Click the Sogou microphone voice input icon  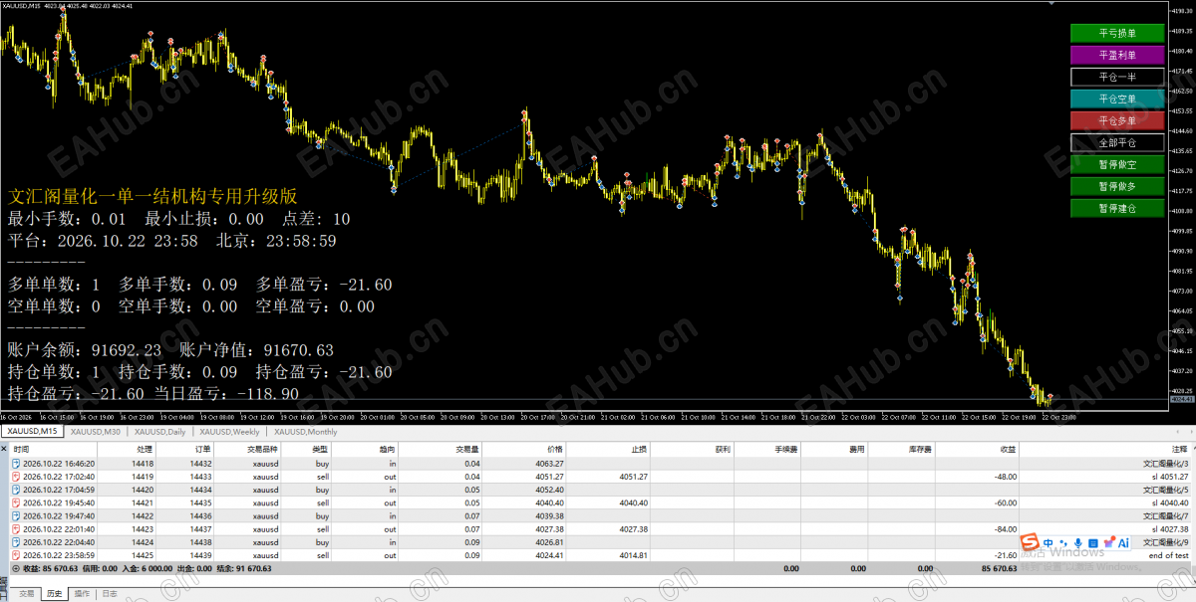tap(1077, 543)
